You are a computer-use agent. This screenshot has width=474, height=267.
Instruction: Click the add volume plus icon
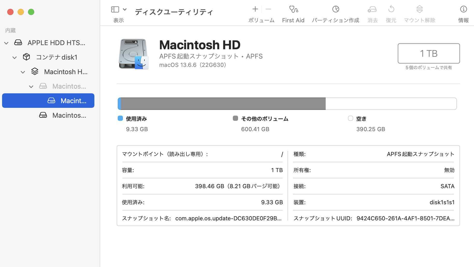255,9
